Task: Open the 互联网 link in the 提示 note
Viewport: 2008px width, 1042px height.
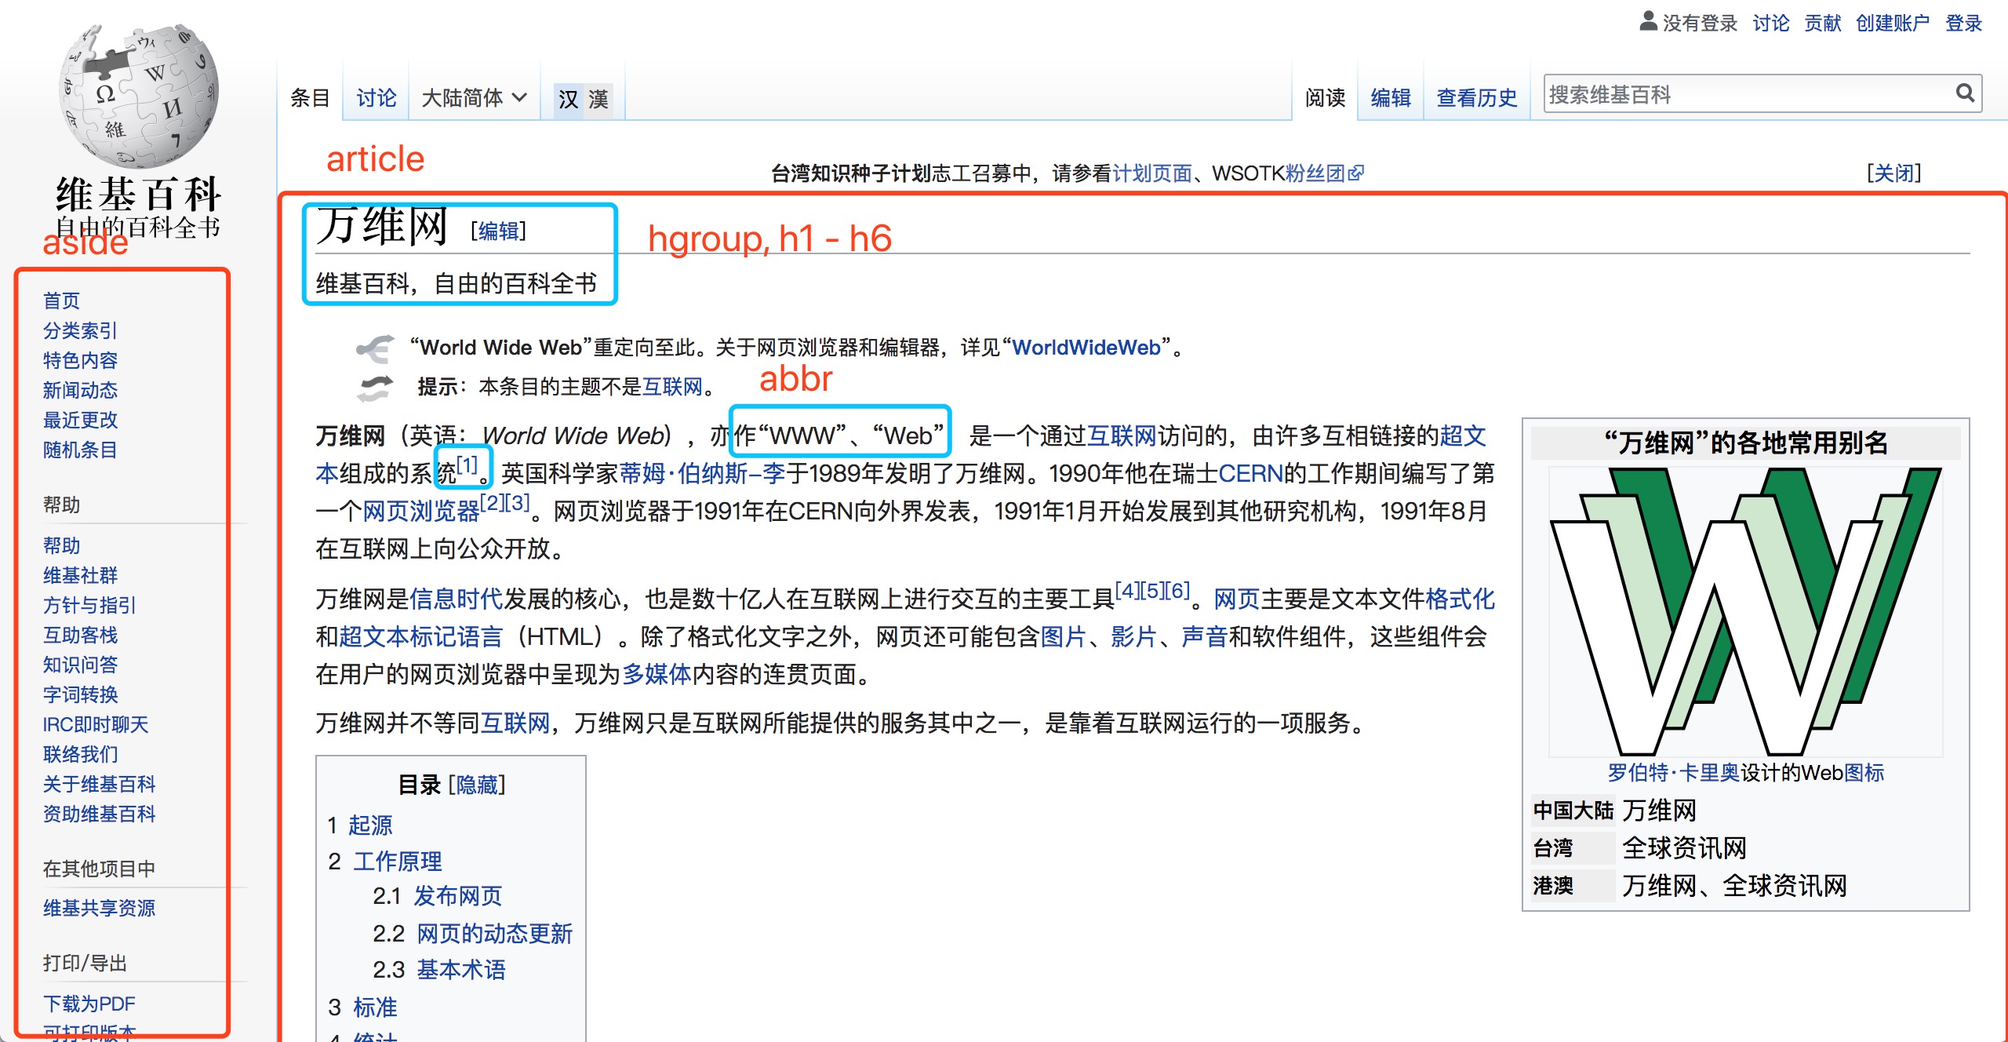Action: click(x=672, y=387)
